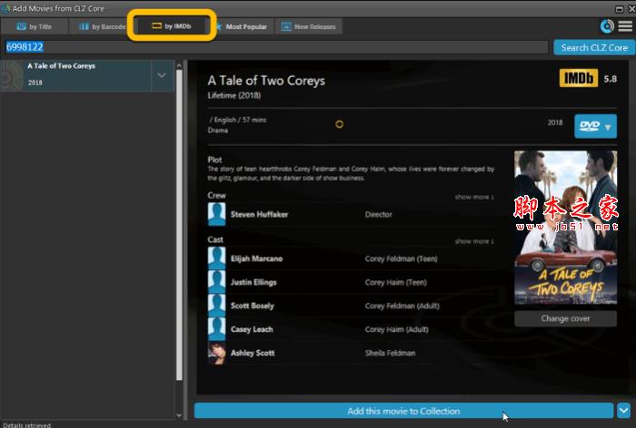This screenshot has height=428, width=636.
Task: Switch to the Most Popular tab
Action: [x=241, y=26]
